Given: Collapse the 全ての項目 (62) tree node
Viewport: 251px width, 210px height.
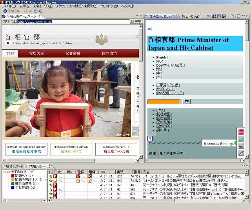Looking at the screenshot, I should pos(5,172).
